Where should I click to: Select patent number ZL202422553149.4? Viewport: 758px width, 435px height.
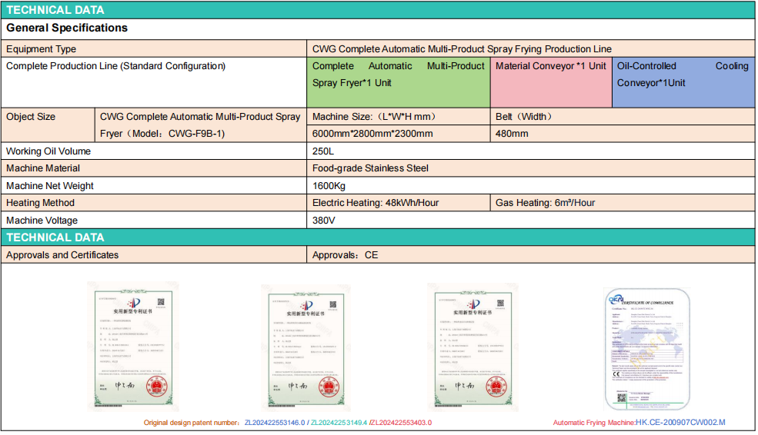pos(338,423)
